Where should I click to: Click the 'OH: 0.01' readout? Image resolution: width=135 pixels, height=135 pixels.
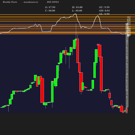coord(104,11)
